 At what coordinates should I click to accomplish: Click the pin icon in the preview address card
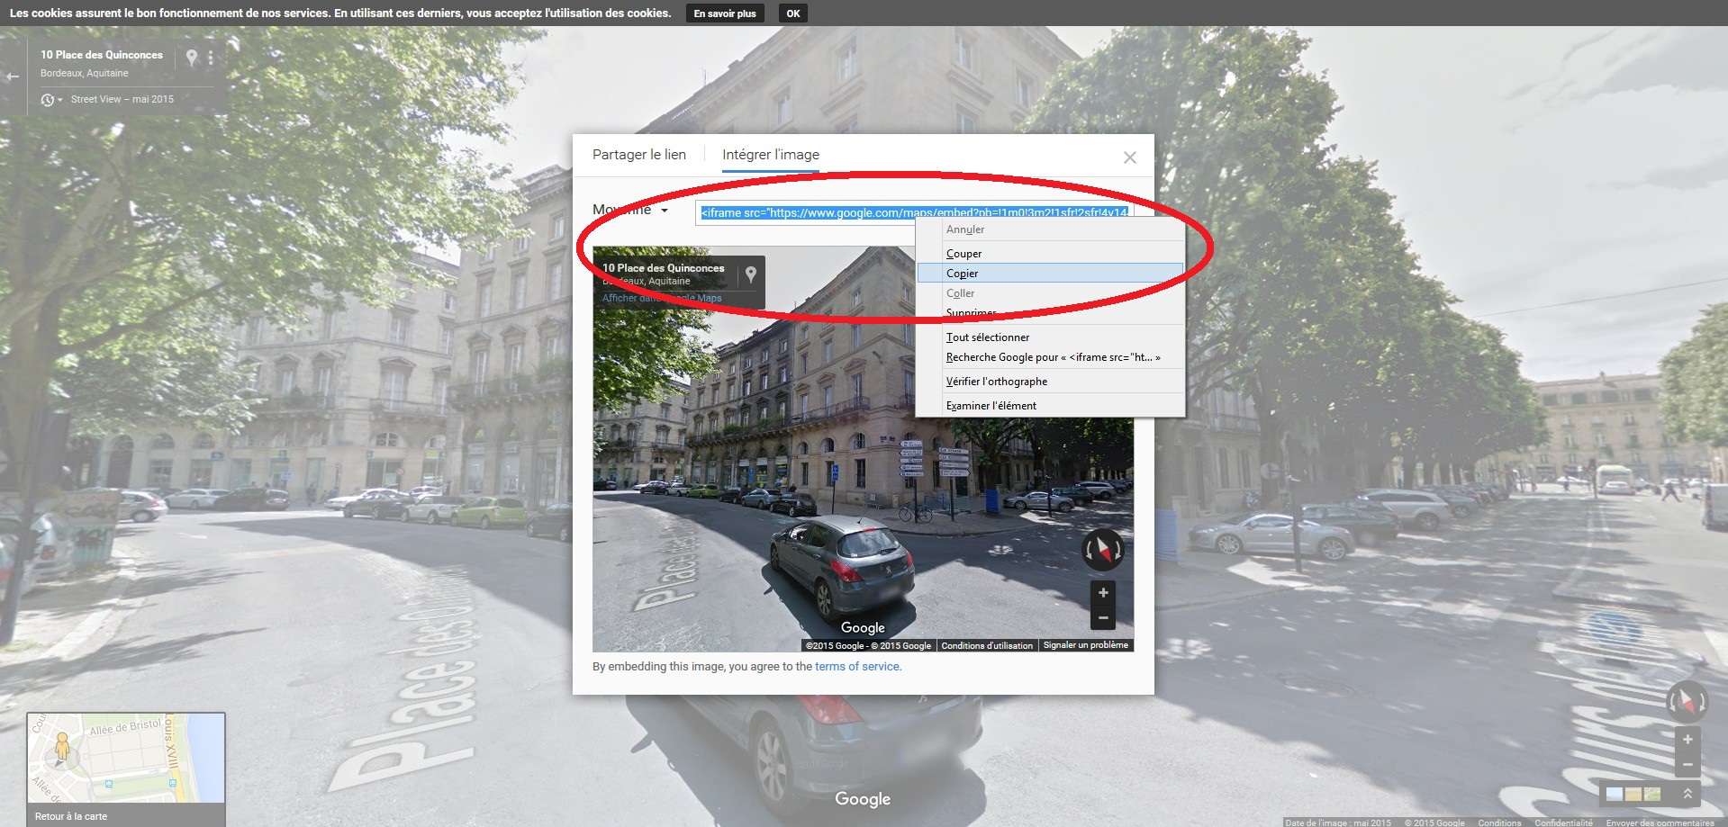pos(750,274)
